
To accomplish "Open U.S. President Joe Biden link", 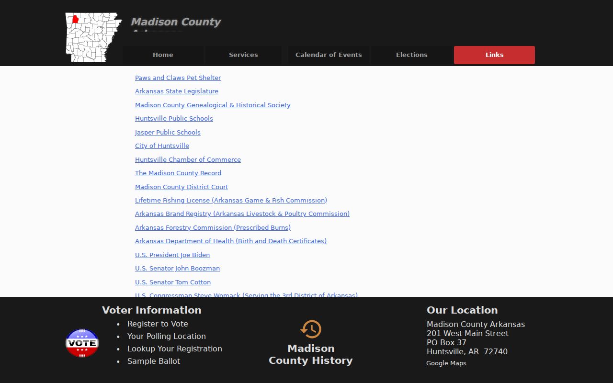I will click(172, 255).
